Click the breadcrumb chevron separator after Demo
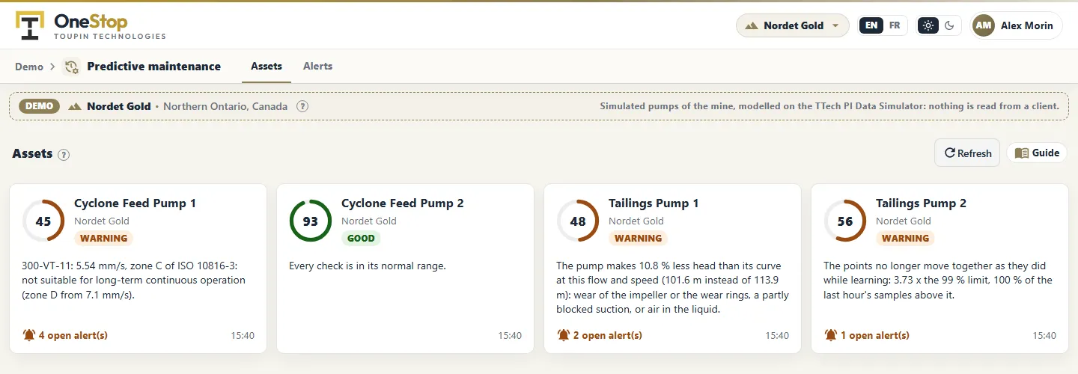The height and width of the screenshot is (374, 1078). tap(52, 67)
